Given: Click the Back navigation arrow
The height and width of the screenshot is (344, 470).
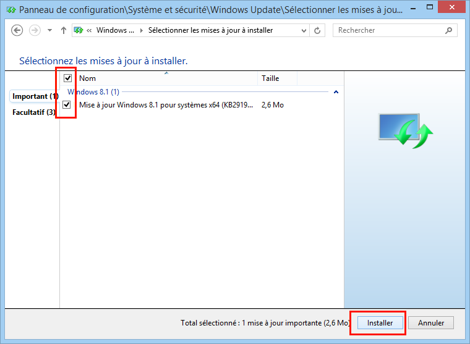Looking at the screenshot, I should pyautogui.click(x=17, y=30).
